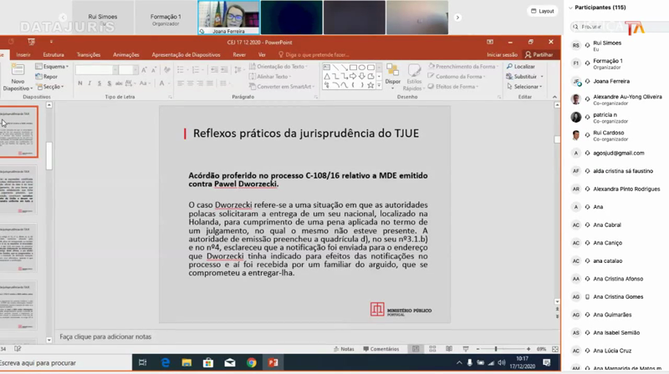Viewport: 669px width, 374px height.
Task: Collapse the Participantes list
Action: coord(571,8)
